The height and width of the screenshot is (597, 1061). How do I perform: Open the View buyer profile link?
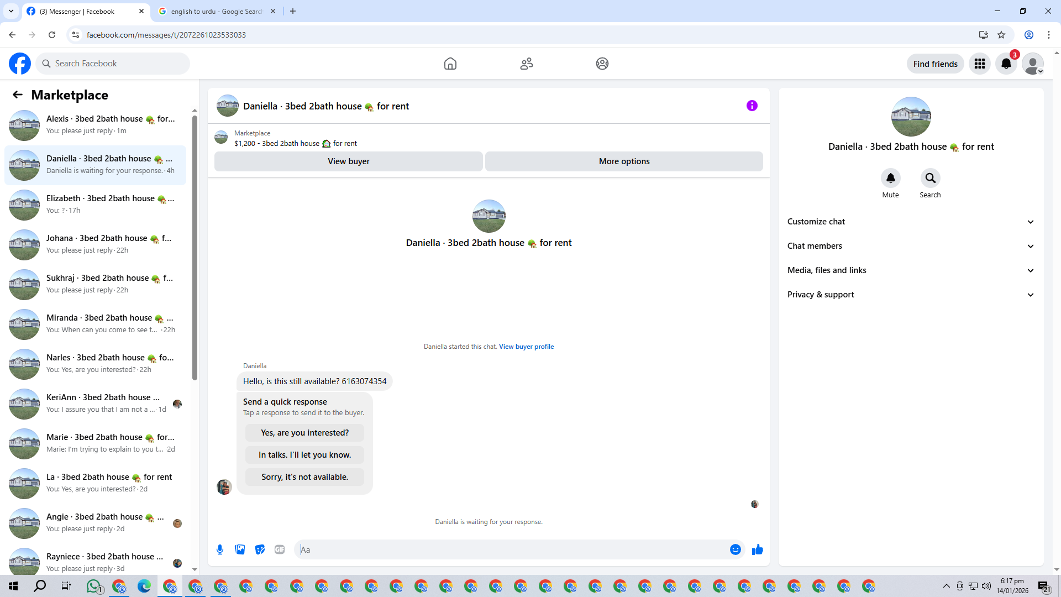[526, 347]
